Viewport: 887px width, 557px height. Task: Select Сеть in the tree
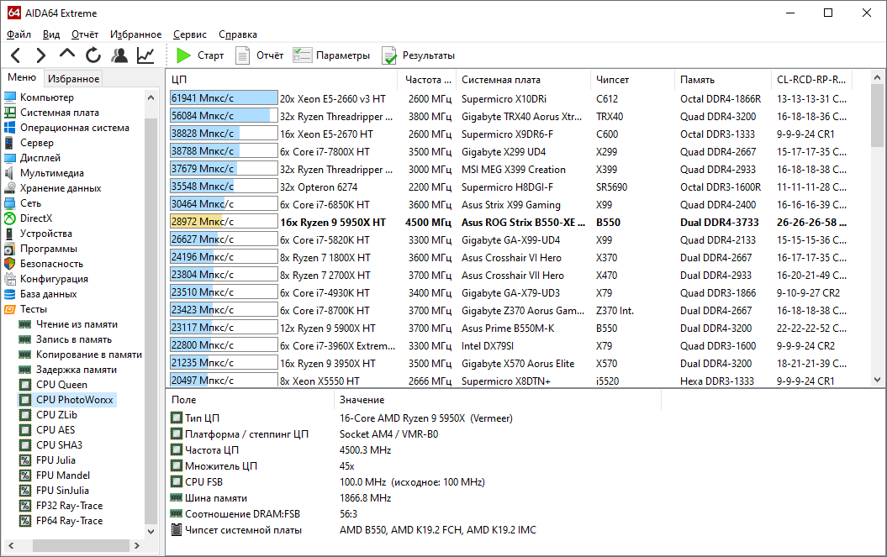(x=30, y=203)
